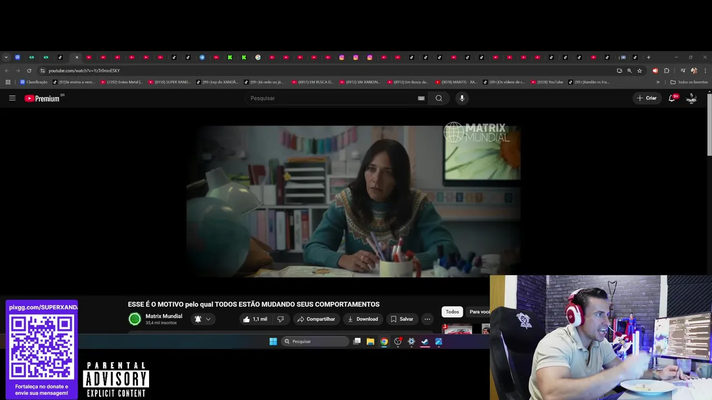Dislike the video with thumbs down
The width and height of the screenshot is (712, 400).
(x=280, y=319)
